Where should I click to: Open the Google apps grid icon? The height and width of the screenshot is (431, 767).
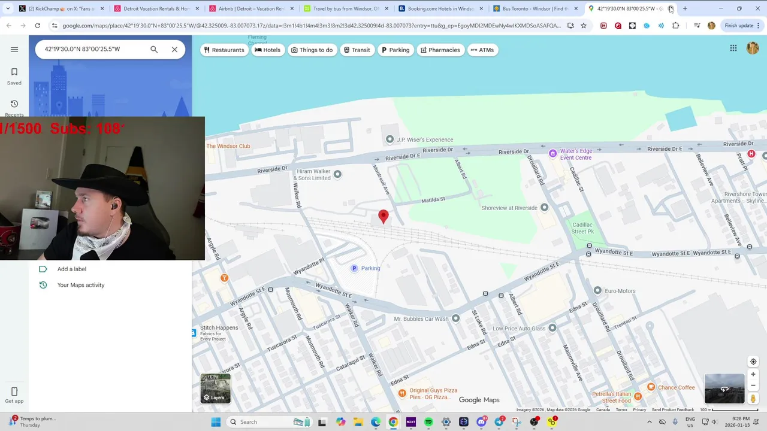coord(733,48)
